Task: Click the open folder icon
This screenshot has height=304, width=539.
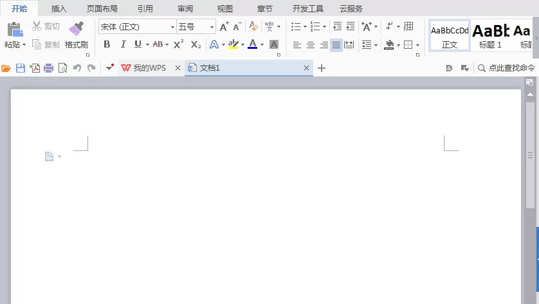Action: click(x=6, y=68)
